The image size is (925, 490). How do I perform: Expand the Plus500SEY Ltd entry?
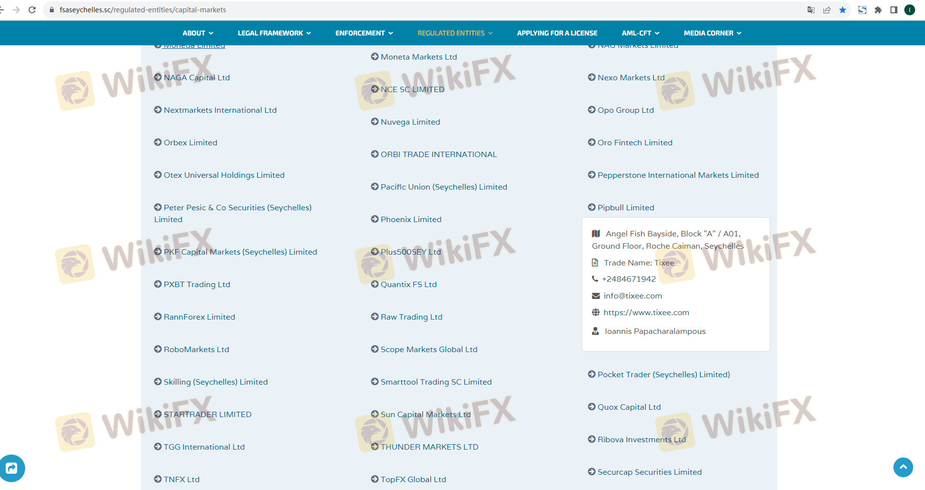coord(410,252)
